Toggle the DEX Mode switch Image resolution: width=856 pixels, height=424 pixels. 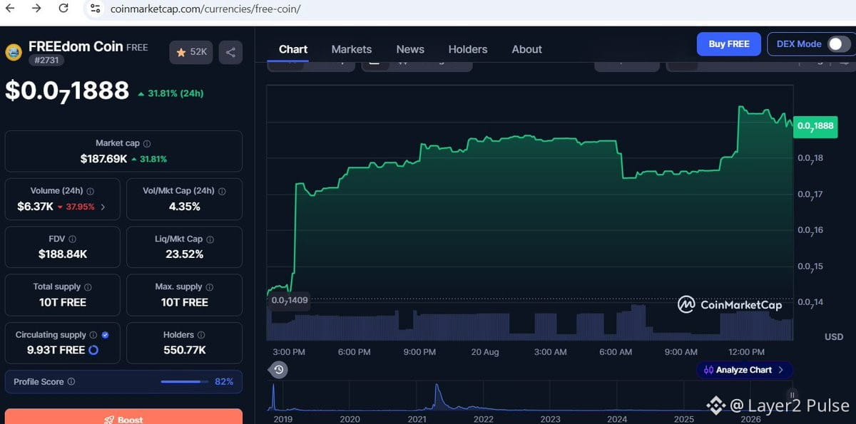tap(837, 44)
